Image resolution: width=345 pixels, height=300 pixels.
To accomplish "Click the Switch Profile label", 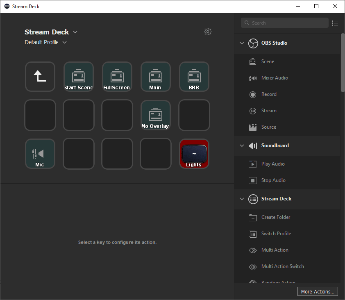I will point(276,233).
